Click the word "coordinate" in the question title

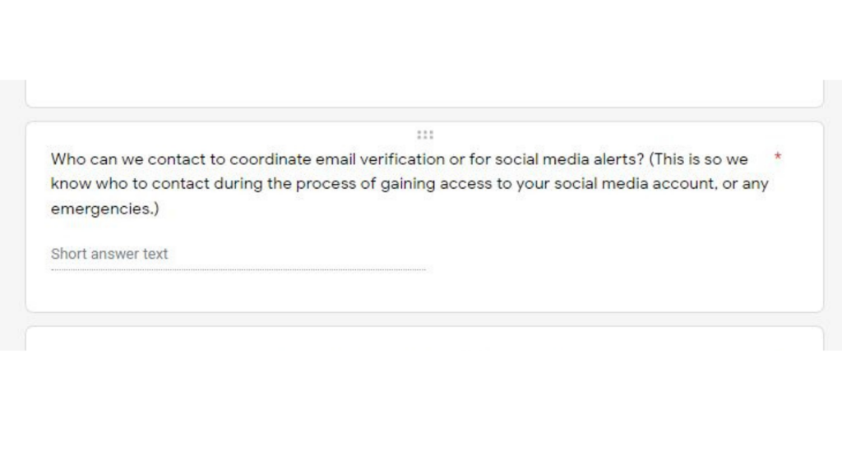270,158
